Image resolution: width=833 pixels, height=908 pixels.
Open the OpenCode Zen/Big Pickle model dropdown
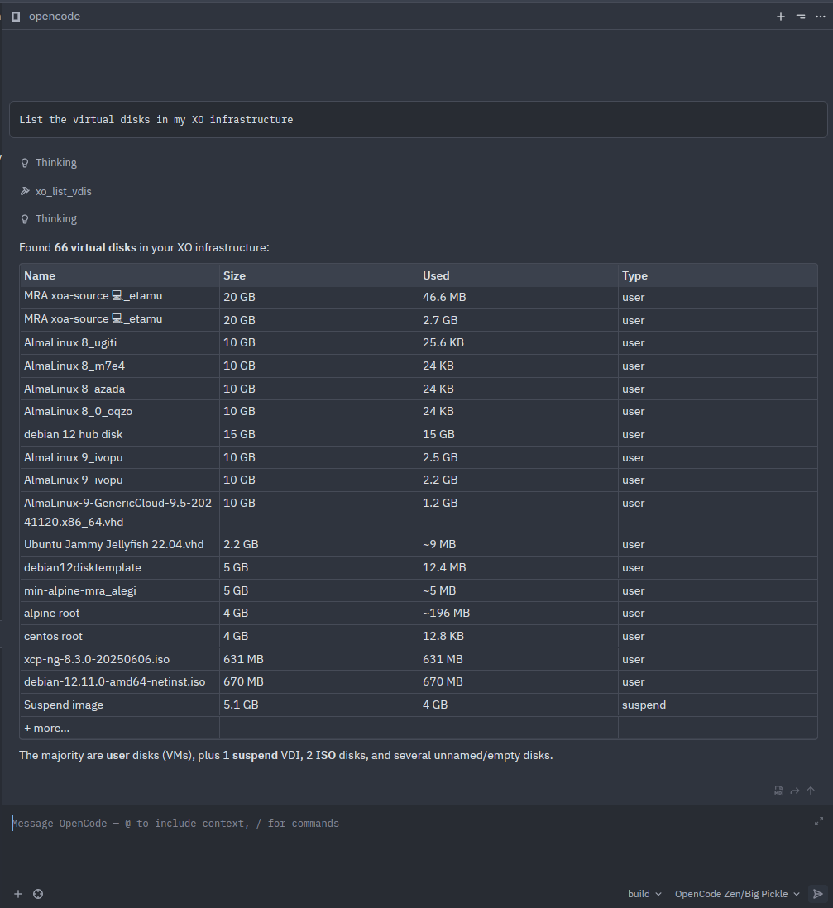point(737,894)
